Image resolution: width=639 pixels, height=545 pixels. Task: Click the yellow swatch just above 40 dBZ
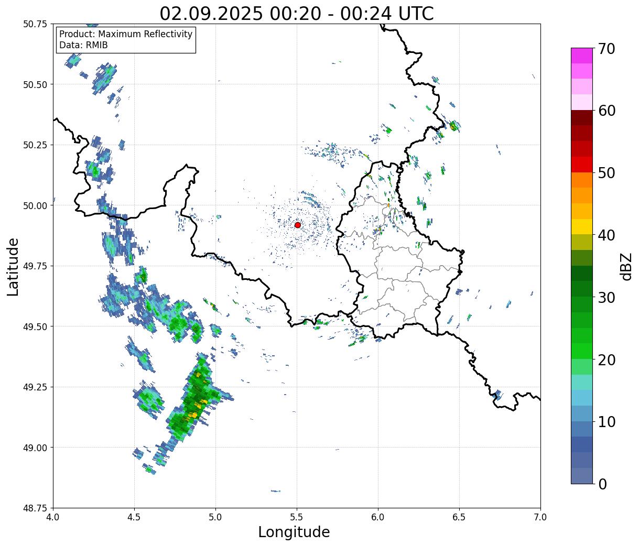pos(582,226)
